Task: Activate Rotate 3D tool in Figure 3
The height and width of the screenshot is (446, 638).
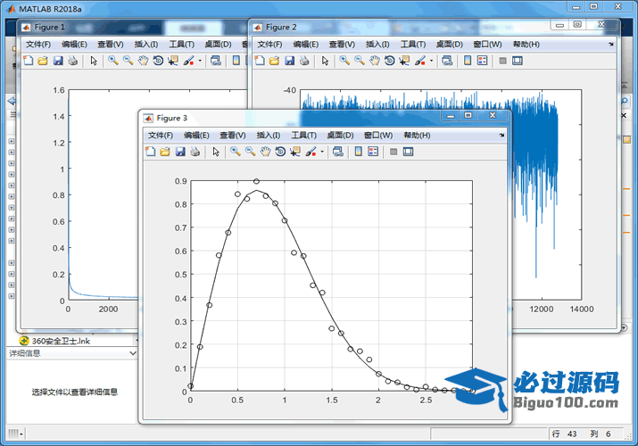Action: pos(280,153)
